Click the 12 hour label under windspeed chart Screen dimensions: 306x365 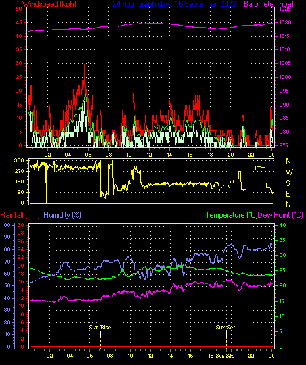pos(150,155)
